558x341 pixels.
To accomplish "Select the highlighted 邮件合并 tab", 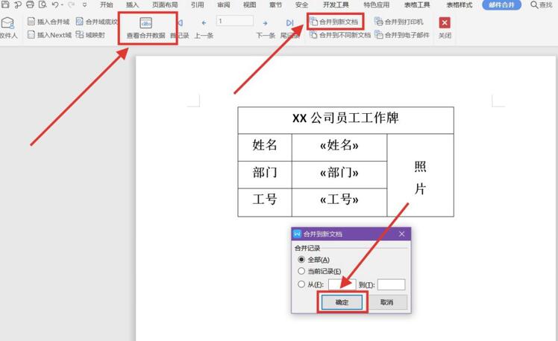I will [x=501, y=4].
